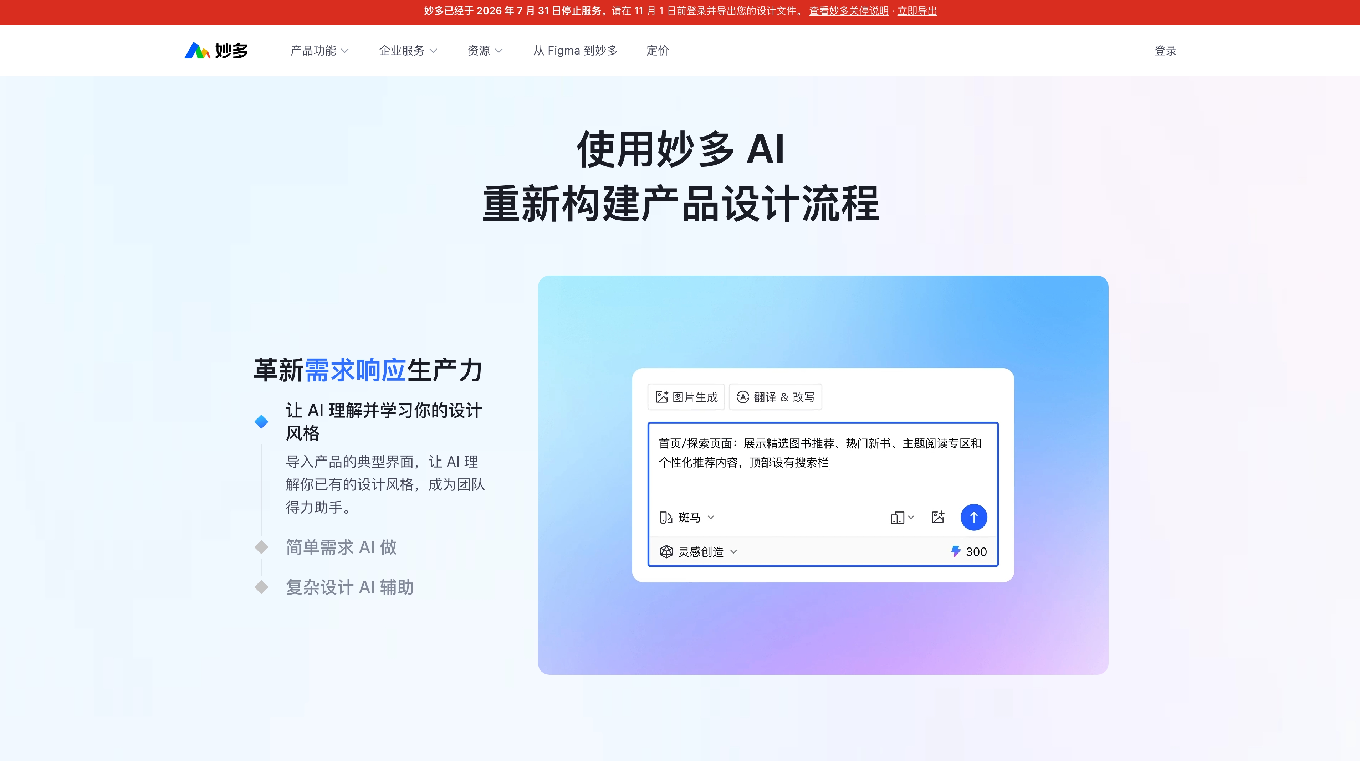The height and width of the screenshot is (761, 1360).
Task: Open the 定价 pricing page
Action: point(657,51)
